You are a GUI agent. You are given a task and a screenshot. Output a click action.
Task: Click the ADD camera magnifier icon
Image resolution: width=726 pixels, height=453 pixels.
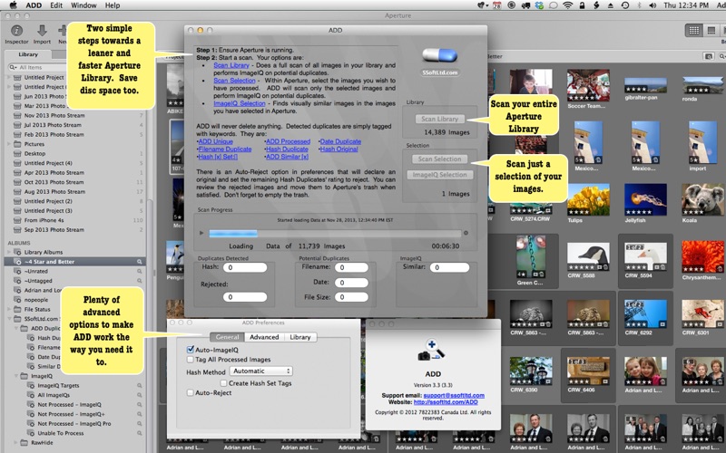click(432, 350)
